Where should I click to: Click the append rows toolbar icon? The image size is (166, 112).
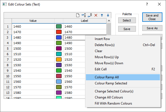click(x=90, y=15)
